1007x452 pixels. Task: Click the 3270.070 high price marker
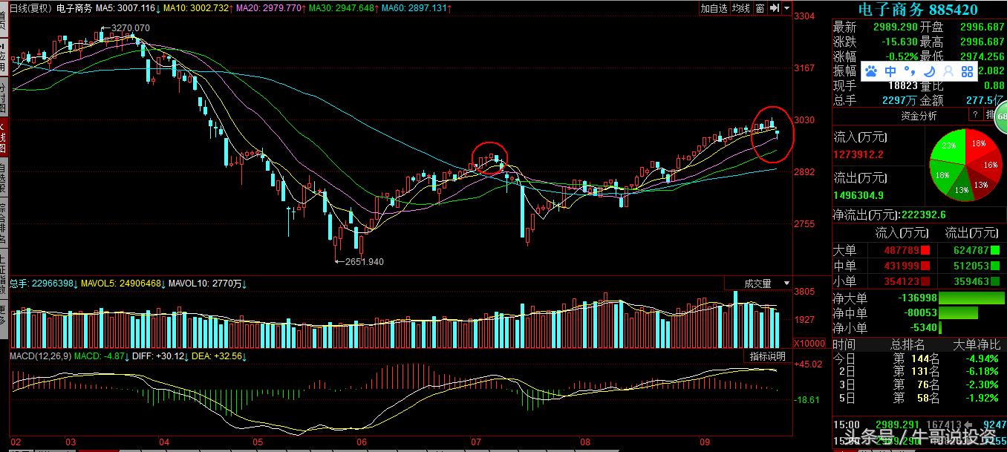[x=130, y=28]
